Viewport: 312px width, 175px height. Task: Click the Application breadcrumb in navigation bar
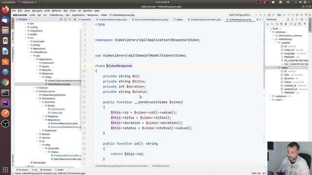coord(78,15)
